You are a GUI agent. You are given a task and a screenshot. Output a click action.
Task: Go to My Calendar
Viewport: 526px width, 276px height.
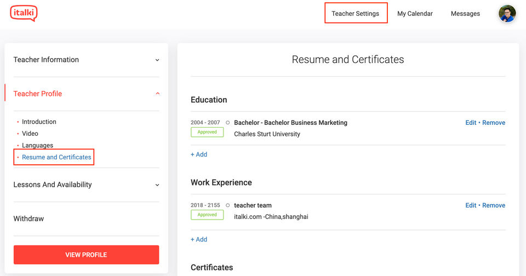415,14
